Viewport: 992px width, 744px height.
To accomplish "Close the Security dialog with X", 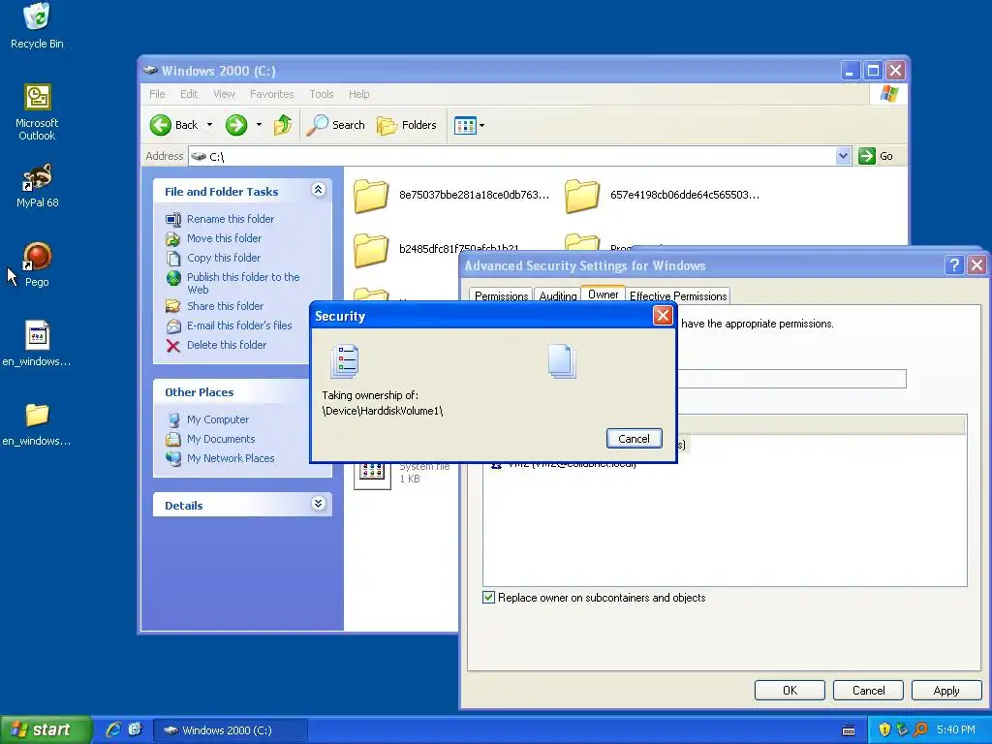I will pyautogui.click(x=663, y=316).
